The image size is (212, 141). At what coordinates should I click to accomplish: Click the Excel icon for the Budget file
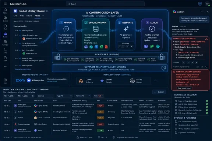24,54
